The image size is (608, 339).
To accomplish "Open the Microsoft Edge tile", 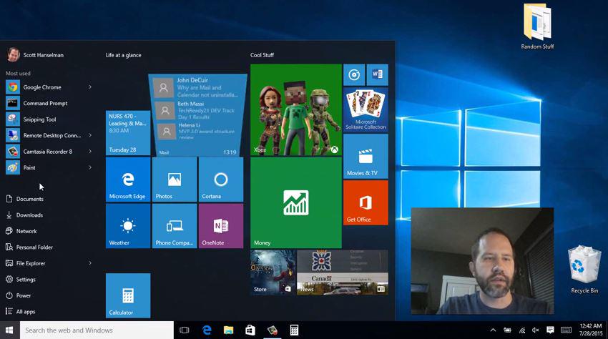I will [x=128, y=180].
